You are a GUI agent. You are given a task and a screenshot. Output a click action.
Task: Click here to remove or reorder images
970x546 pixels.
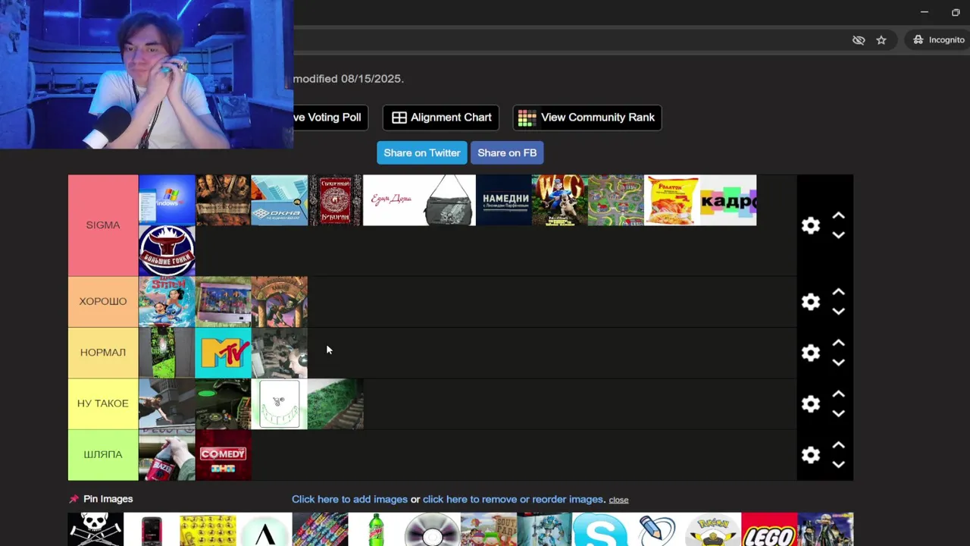point(513,499)
